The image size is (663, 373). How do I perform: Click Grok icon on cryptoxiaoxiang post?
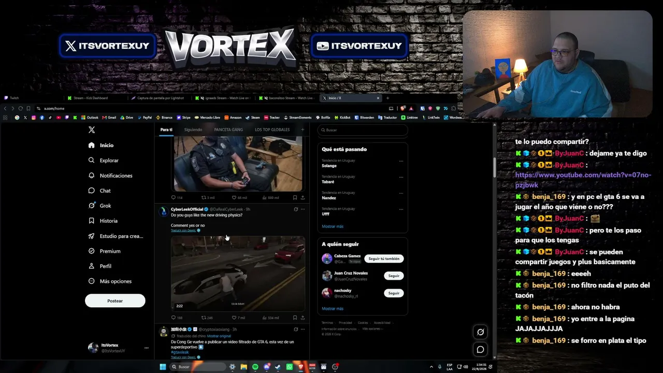296,329
